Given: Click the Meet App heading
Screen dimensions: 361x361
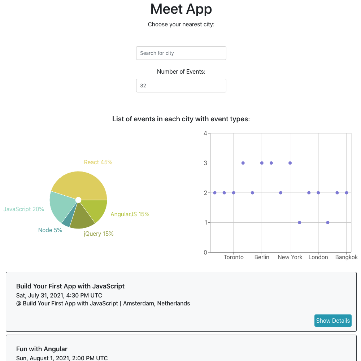Looking at the screenshot, I should coord(181,9).
